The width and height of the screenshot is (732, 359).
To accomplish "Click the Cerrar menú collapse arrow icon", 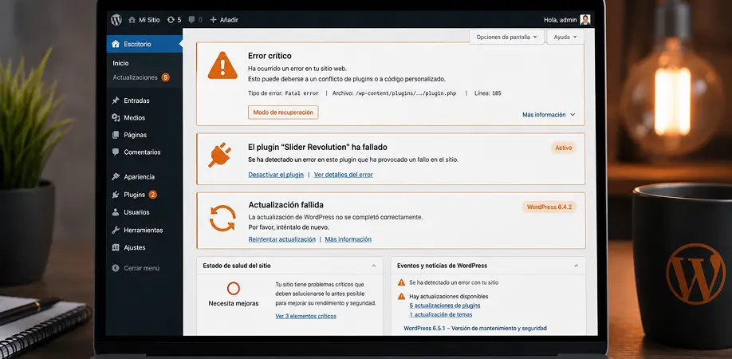I will pos(116,268).
